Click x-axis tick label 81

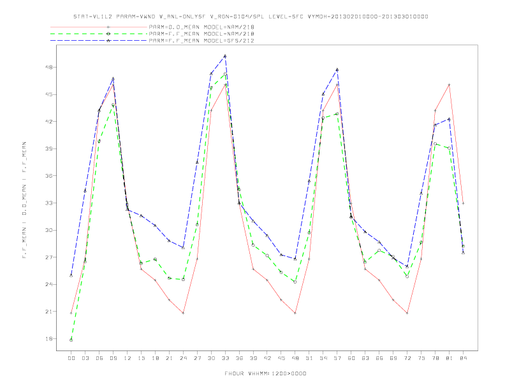pyautogui.click(x=450, y=358)
